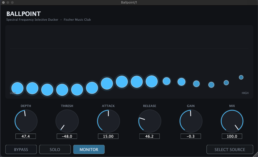Close the Ballpoint window

point(3,2)
